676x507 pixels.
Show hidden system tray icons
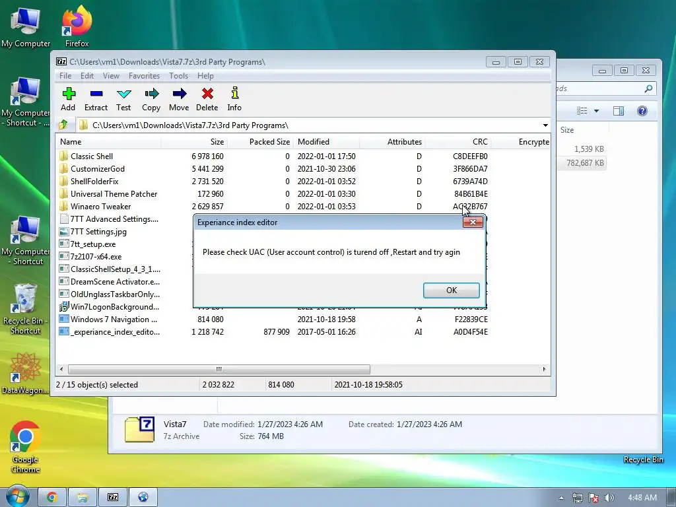pos(561,498)
